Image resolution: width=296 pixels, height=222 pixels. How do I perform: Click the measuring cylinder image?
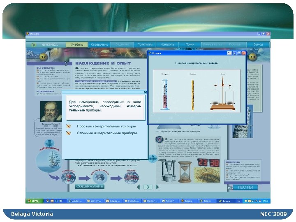pyautogui.click(x=165, y=95)
